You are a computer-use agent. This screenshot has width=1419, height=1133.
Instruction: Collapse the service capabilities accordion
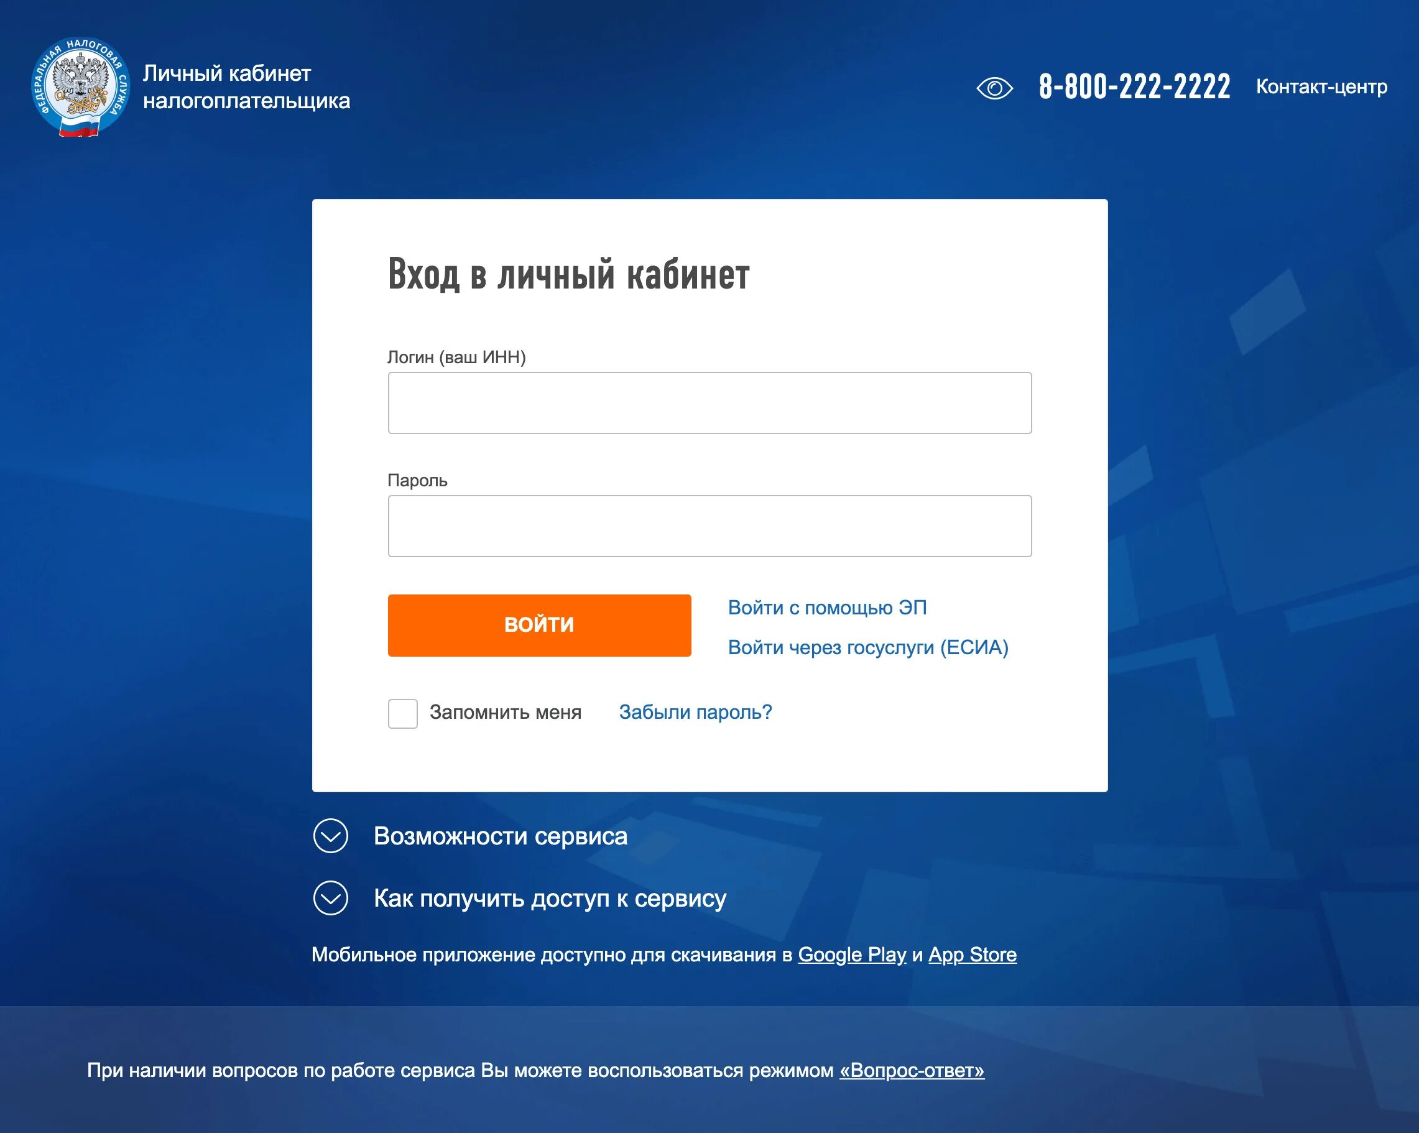[334, 836]
